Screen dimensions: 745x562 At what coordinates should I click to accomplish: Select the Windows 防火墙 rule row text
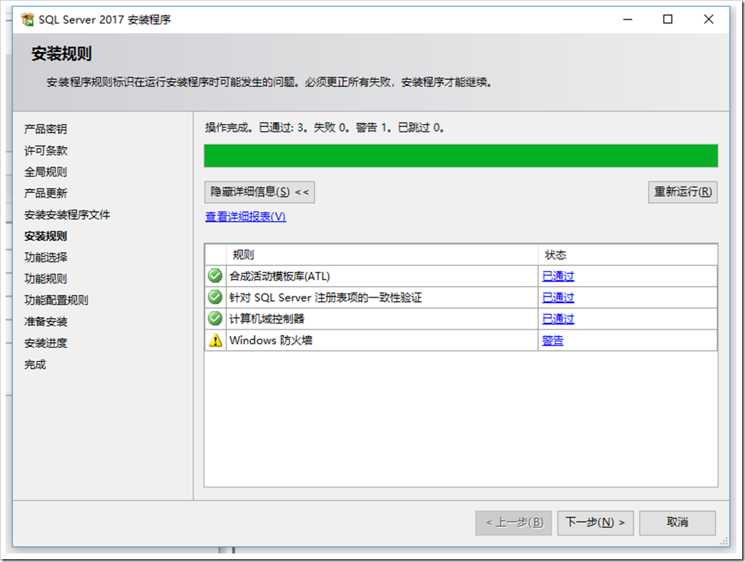click(x=271, y=340)
